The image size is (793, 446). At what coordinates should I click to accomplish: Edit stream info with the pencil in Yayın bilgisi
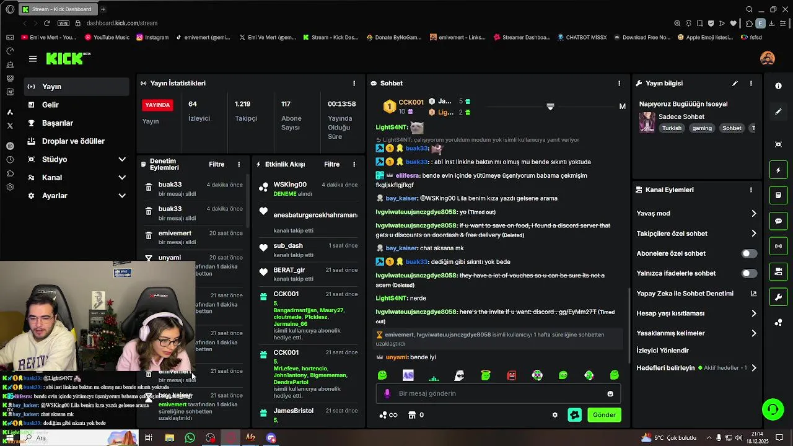coord(735,83)
